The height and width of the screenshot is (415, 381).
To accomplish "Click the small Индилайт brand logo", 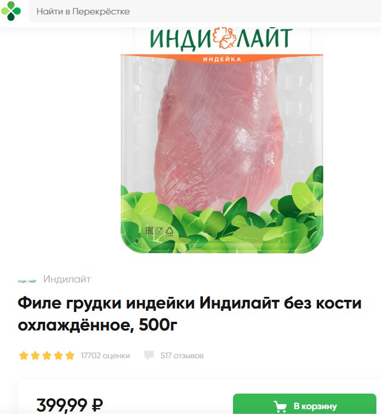I will point(27,281).
